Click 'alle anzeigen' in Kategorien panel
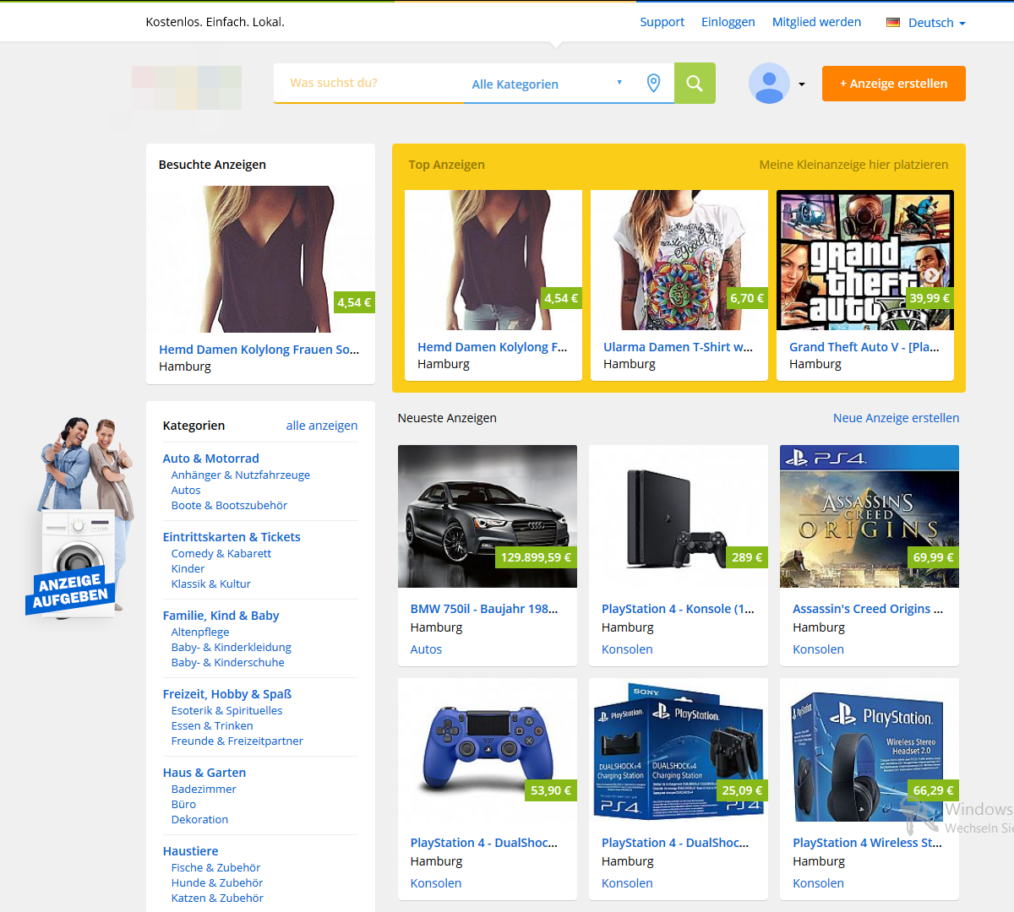The image size is (1014, 912). coord(321,426)
